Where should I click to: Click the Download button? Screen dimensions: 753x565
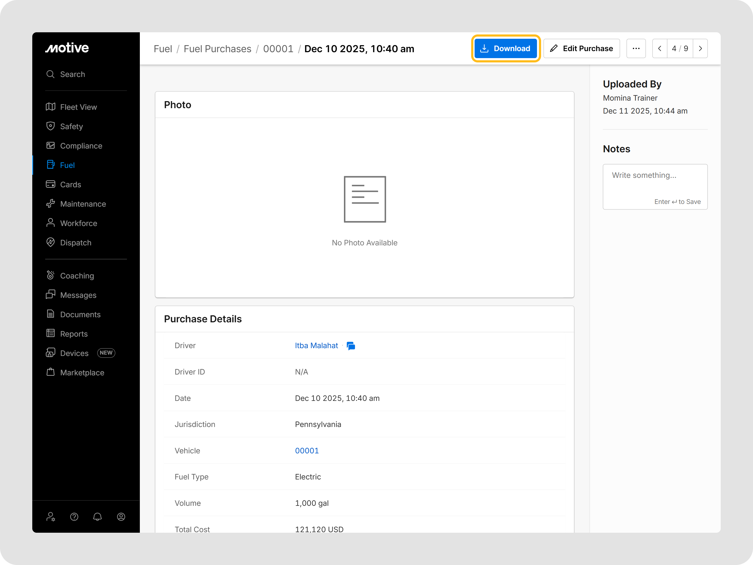click(506, 48)
